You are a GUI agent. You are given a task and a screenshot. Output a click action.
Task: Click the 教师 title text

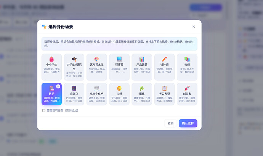point(187,65)
